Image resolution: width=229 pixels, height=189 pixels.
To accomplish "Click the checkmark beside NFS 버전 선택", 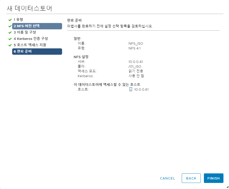I will 10,26.
